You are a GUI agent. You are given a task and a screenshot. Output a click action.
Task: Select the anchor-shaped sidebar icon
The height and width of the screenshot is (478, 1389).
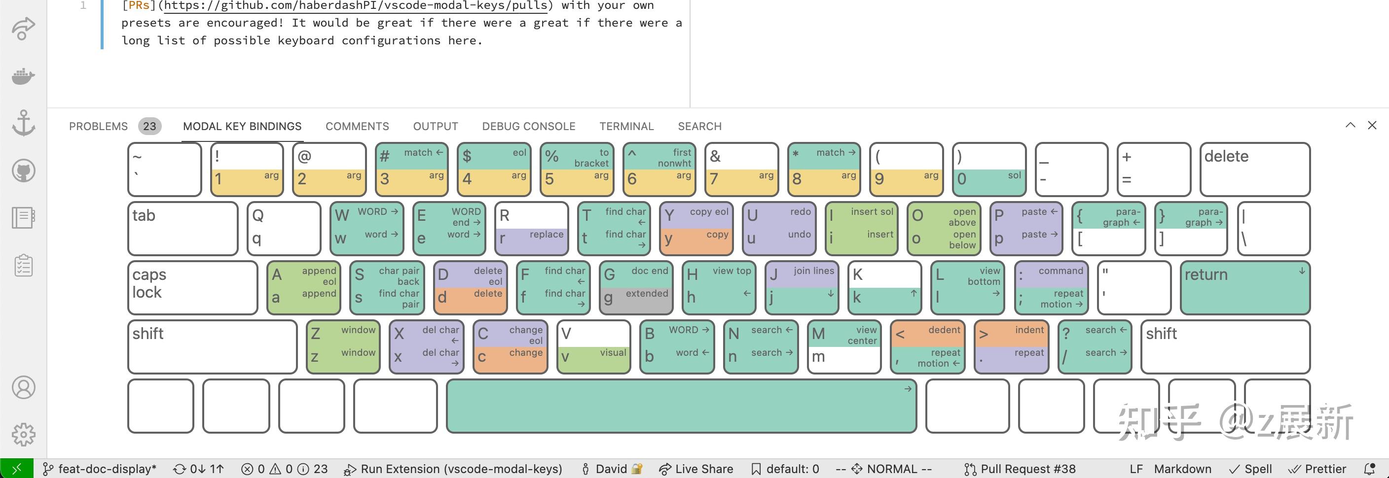[23, 123]
